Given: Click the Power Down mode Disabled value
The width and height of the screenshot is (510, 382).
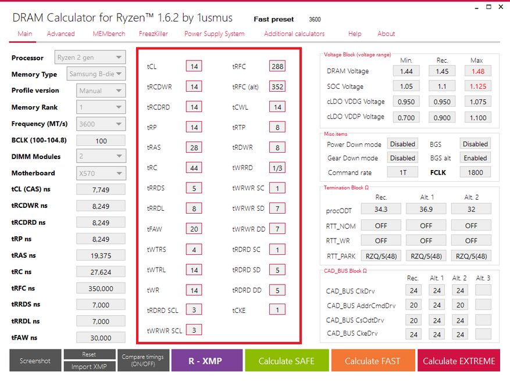Looking at the screenshot, I should pyautogui.click(x=402, y=144).
